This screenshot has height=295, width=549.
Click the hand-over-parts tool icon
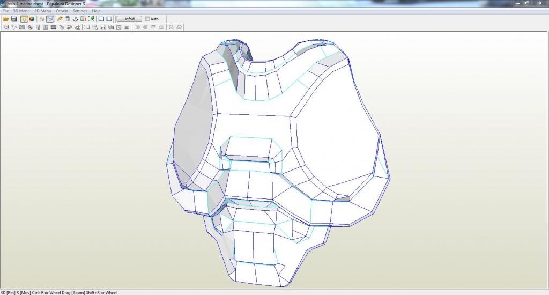pos(62,27)
